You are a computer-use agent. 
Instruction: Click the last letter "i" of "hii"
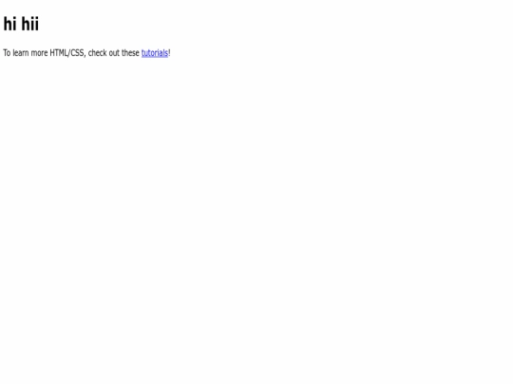37,24
